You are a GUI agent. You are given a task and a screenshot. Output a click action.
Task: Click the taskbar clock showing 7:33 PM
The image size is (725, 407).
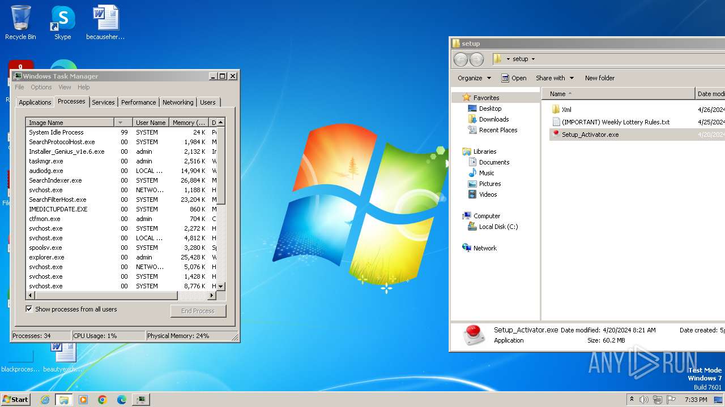point(696,400)
